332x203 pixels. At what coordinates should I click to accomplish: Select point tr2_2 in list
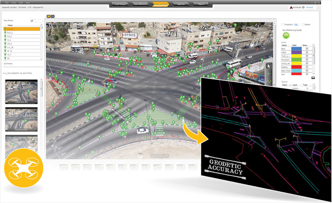point(22,36)
